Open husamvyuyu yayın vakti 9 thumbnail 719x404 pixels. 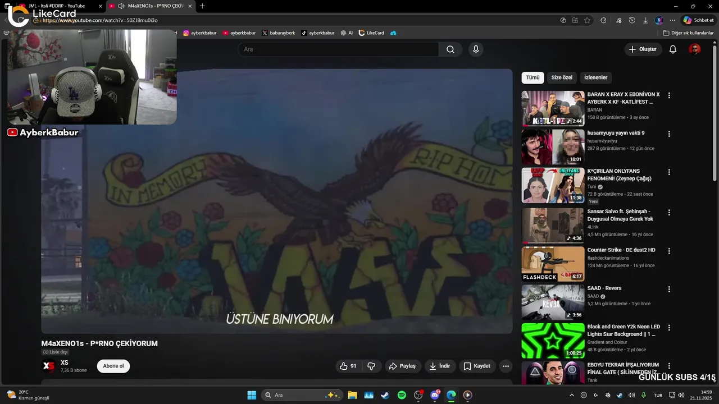pos(553,147)
